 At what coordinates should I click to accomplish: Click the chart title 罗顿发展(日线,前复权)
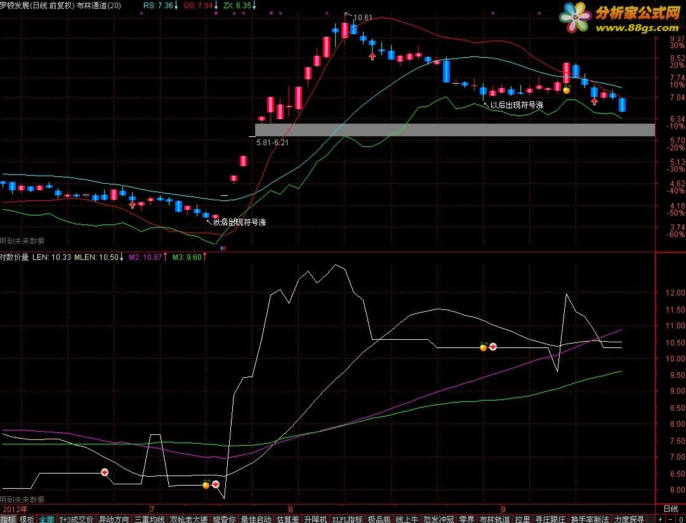37,6
